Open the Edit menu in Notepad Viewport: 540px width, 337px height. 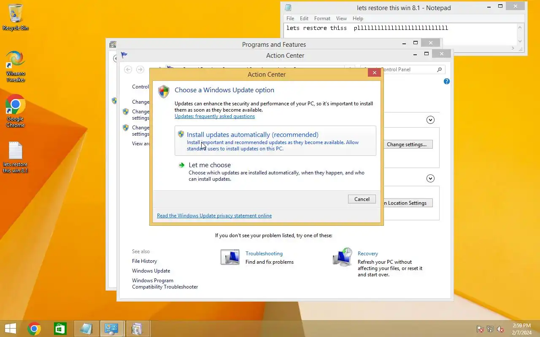(x=304, y=19)
